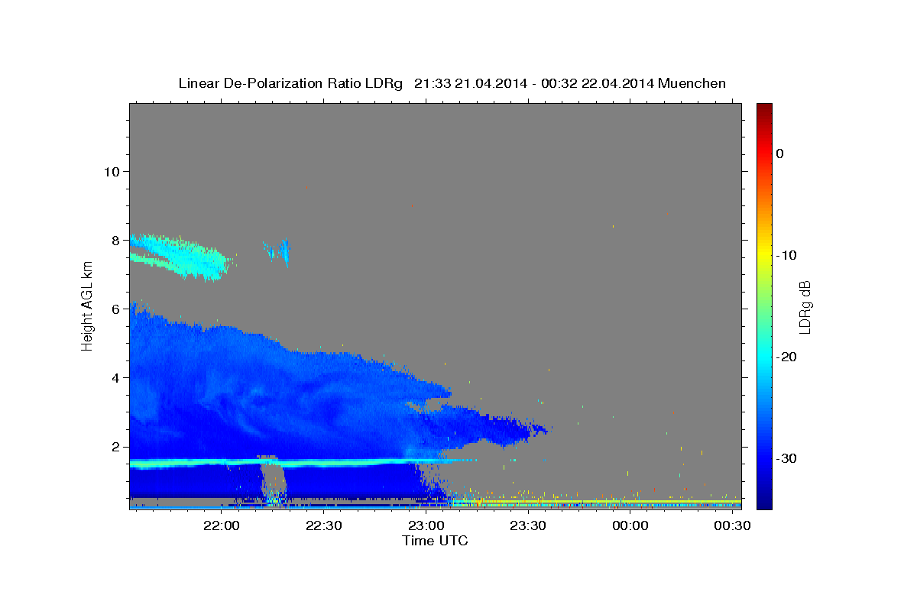The image size is (917, 611).
Task: Click the colorbar value -20
Action: click(787, 357)
